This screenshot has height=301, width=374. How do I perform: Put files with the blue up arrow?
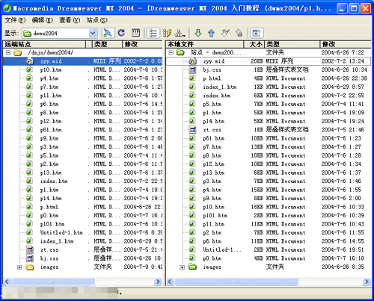click(212, 33)
